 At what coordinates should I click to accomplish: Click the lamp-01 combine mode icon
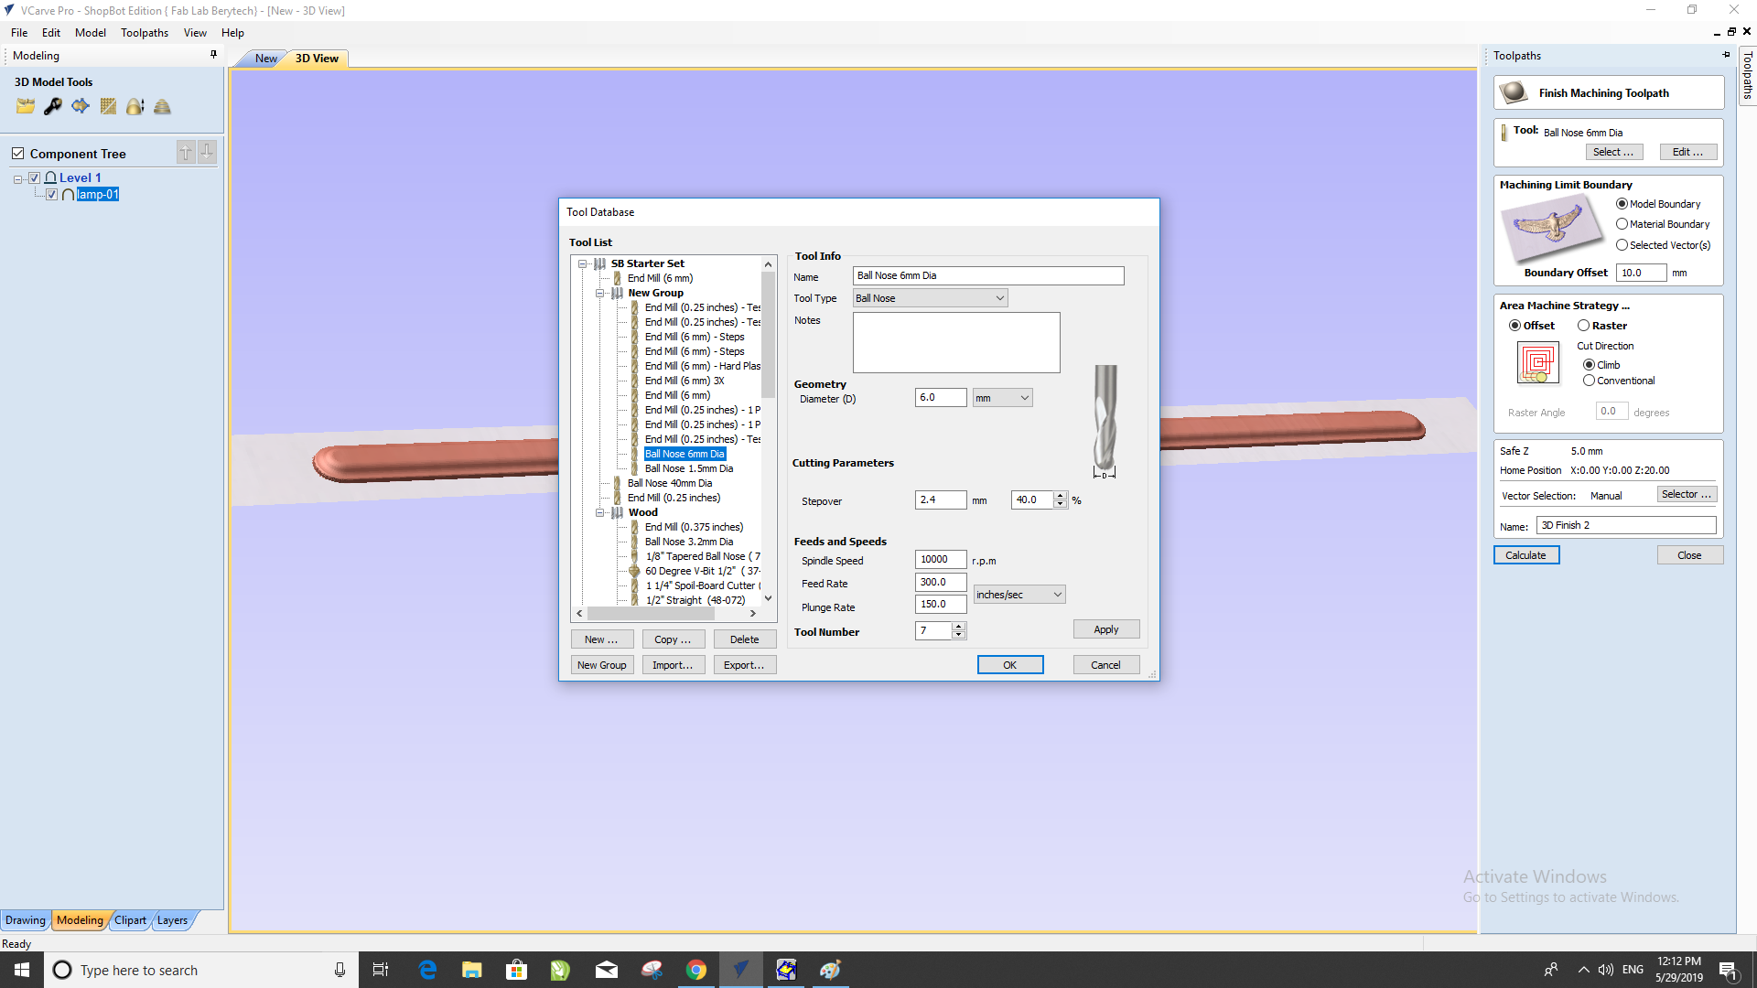tap(68, 194)
